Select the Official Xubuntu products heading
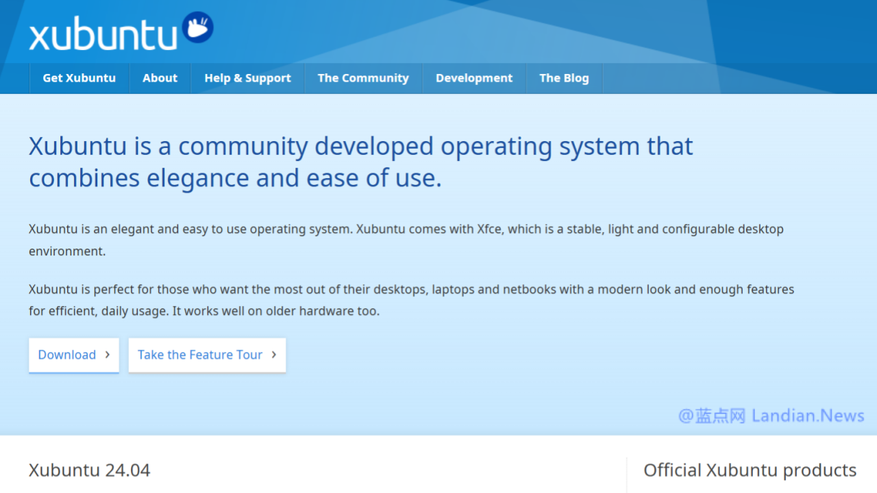The image size is (877, 493). [x=750, y=470]
